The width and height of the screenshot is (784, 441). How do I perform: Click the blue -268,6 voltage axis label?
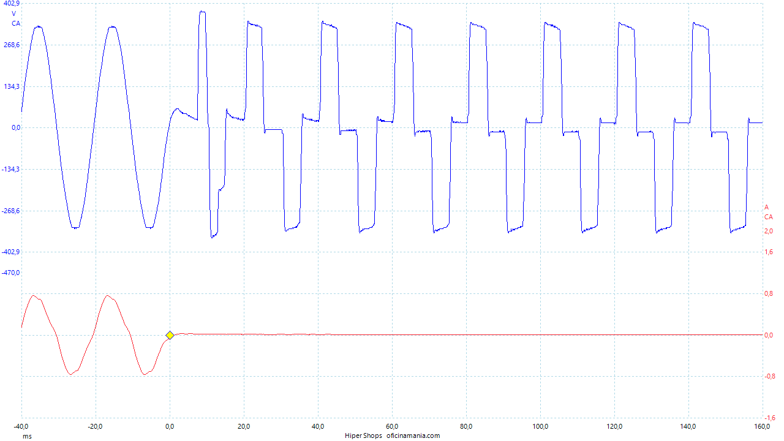click(10, 211)
